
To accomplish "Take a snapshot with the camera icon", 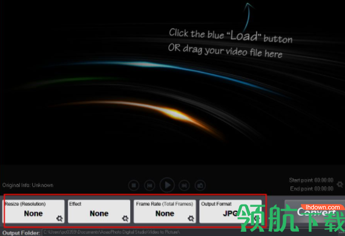I will (x=200, y=185).
